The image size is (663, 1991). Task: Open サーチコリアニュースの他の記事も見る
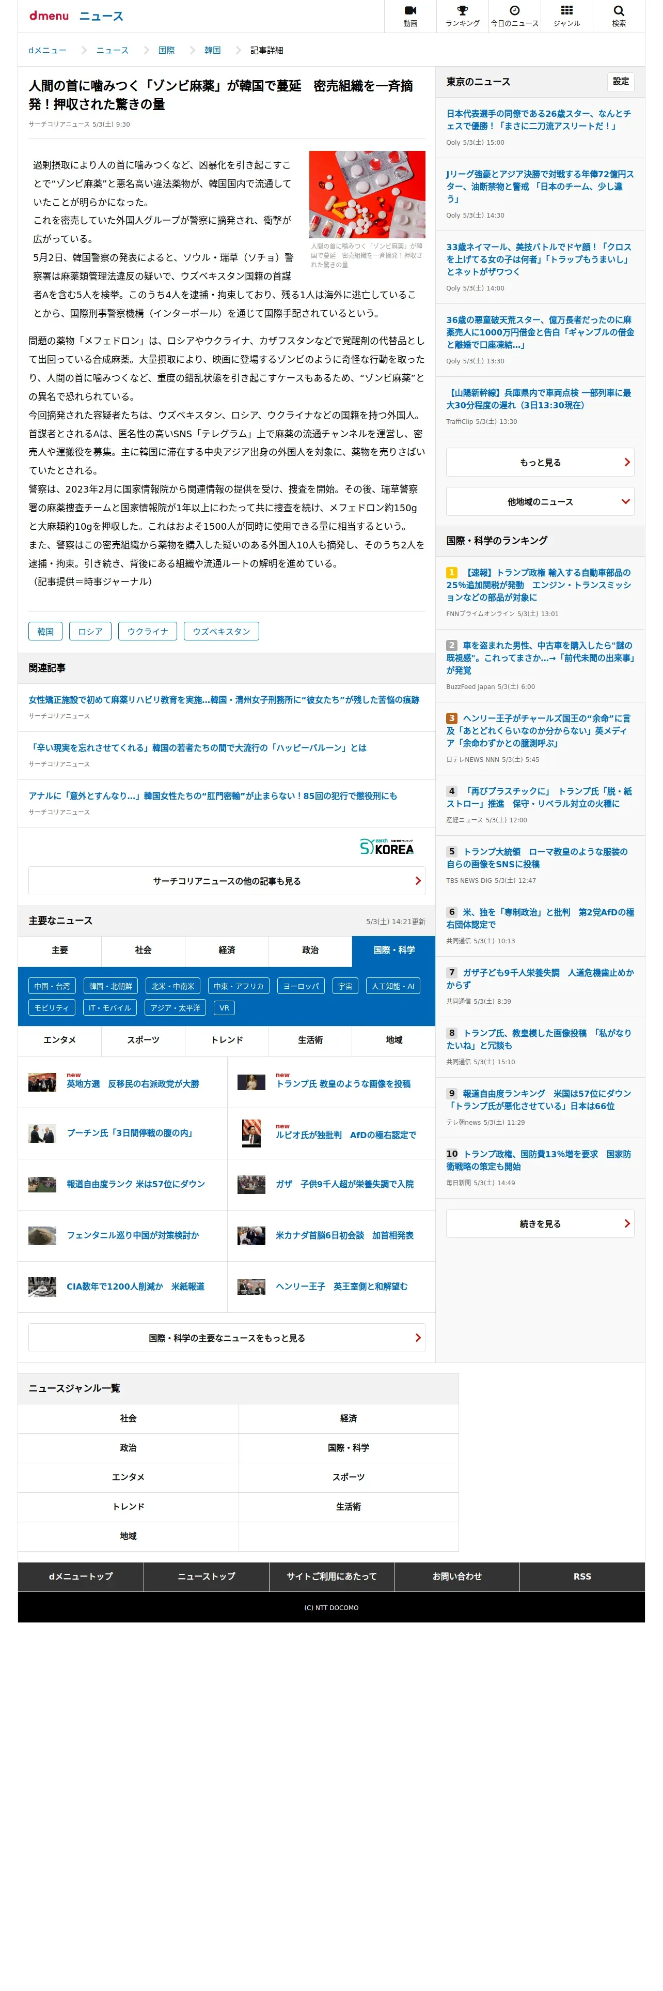coord(227,880)
